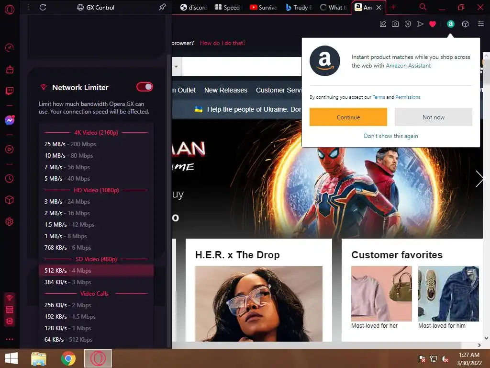Click the Not now button
The height and width of the screenshot is (368, 490).
(x=434, y=117)
